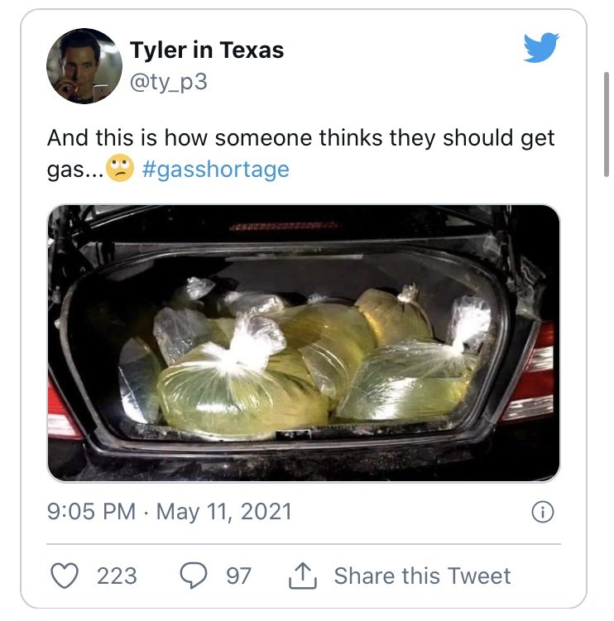Click the 9:05 PM timestamp
The width and height of the screenshot is (614, 621).
91,511
